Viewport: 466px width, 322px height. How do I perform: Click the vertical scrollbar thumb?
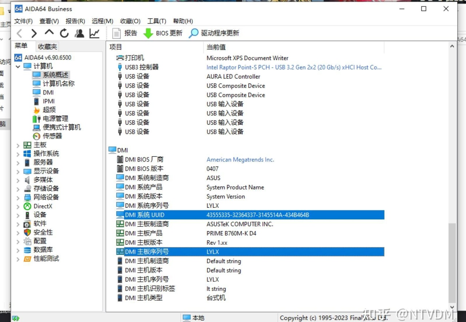(x=452, y=262)
